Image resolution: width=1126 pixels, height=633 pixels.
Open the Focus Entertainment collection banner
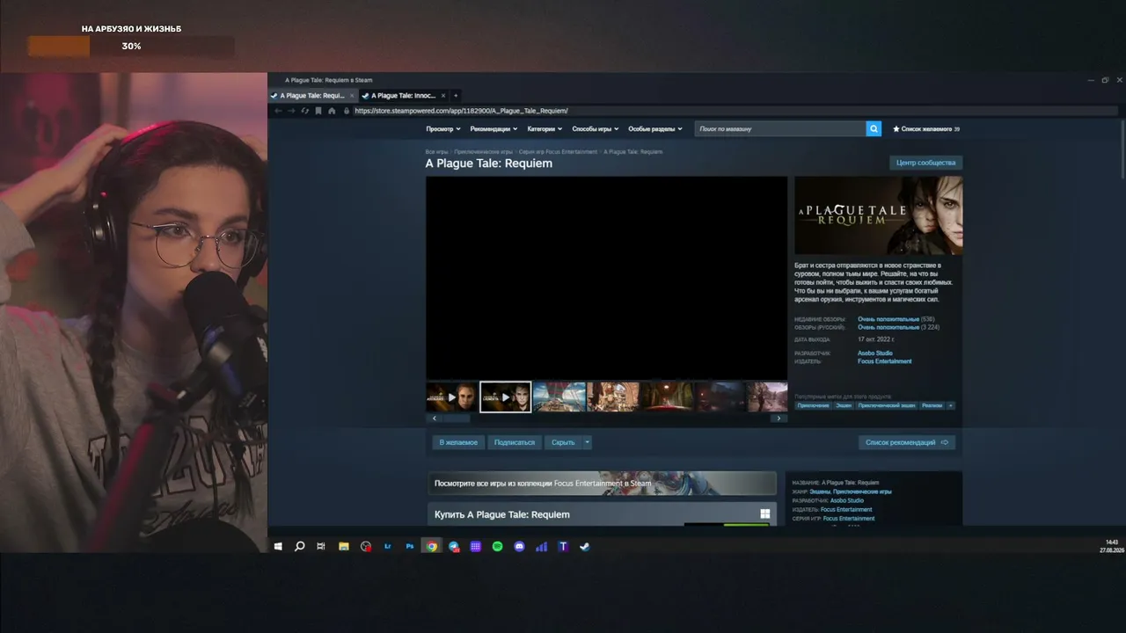pos(603,483)
